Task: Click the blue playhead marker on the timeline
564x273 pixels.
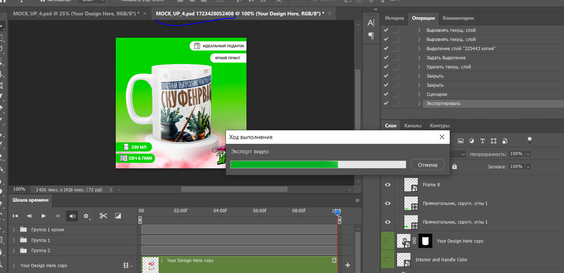Action: pyautogui.click(x=338, y=212)
